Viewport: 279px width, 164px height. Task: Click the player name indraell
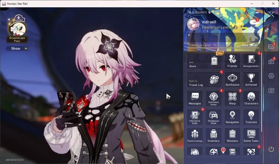coord(209,22)
